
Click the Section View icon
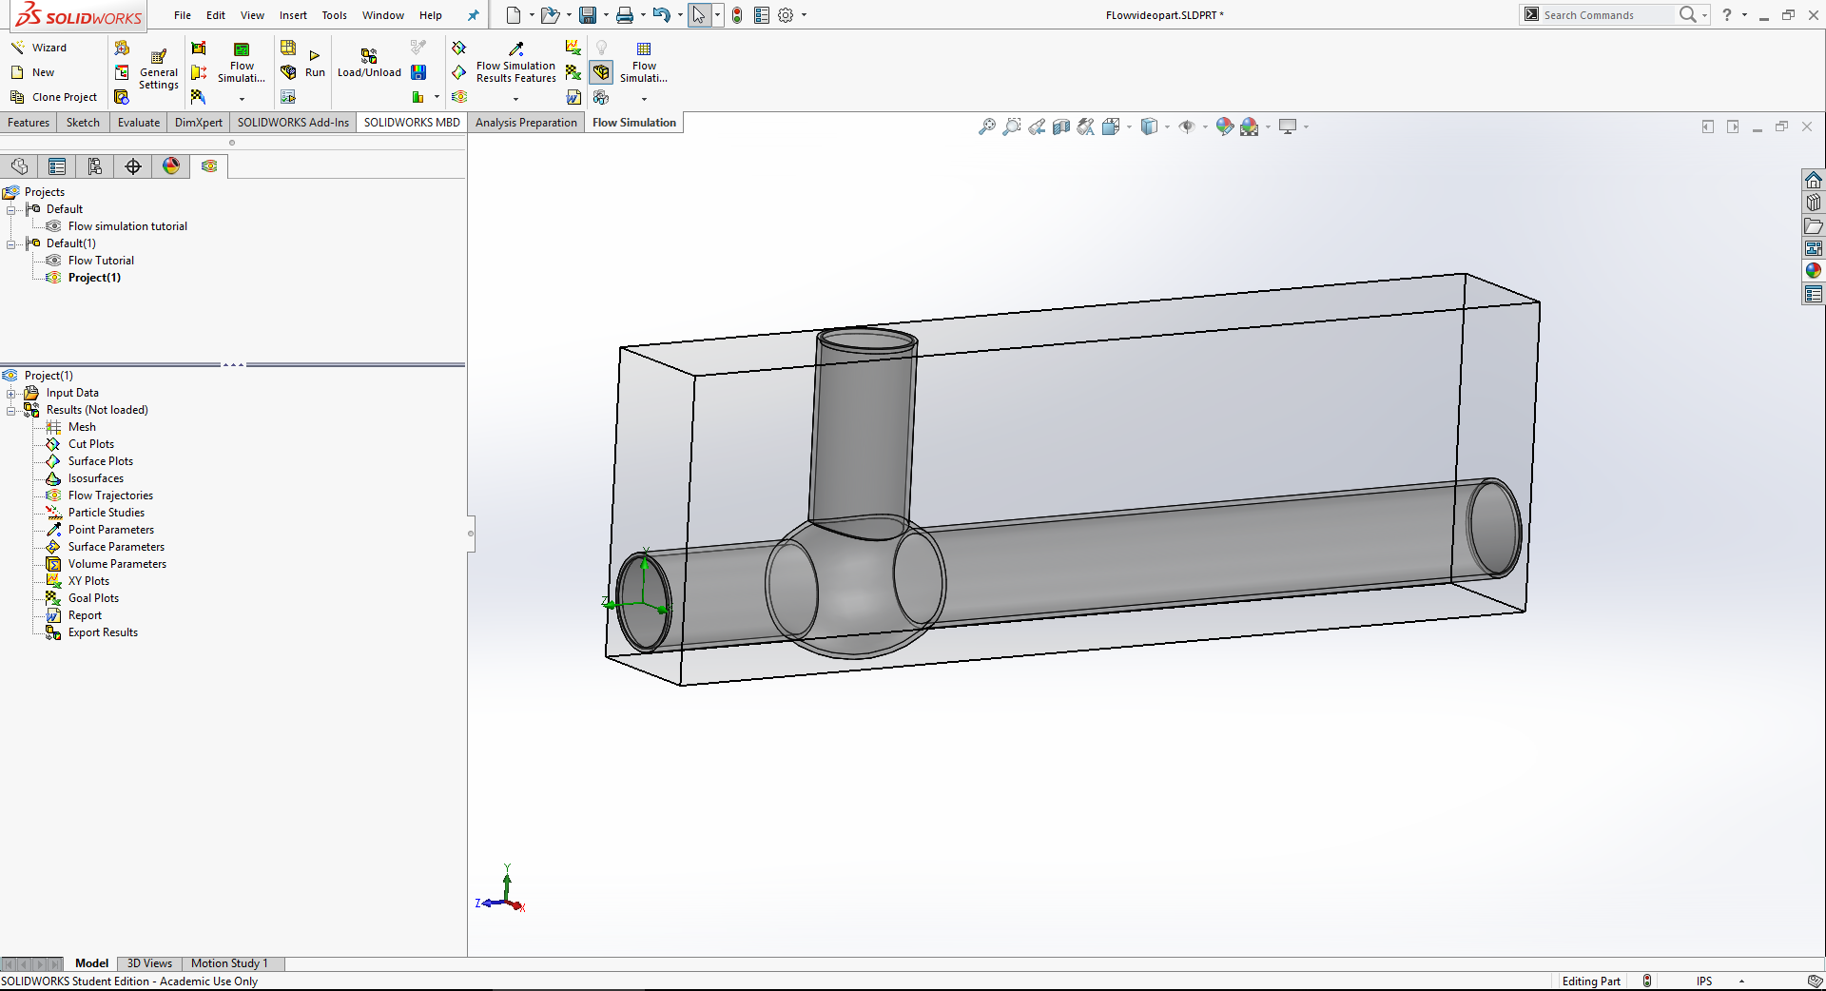point(1061,126)
